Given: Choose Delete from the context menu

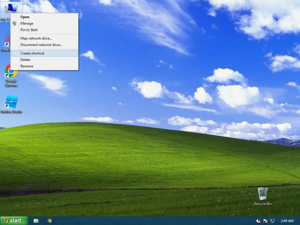Looking at the screenshot, I should pyautogui.click(x=45, y=60).
